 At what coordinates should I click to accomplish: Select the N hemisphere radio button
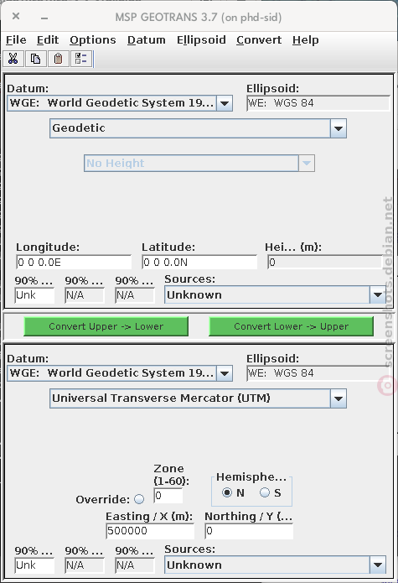point(227,492)
